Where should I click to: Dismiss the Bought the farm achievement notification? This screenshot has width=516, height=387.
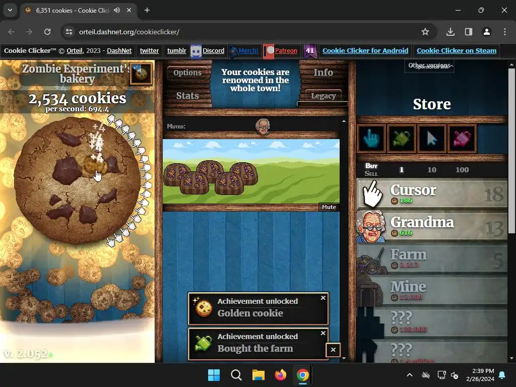coord(323,333)
